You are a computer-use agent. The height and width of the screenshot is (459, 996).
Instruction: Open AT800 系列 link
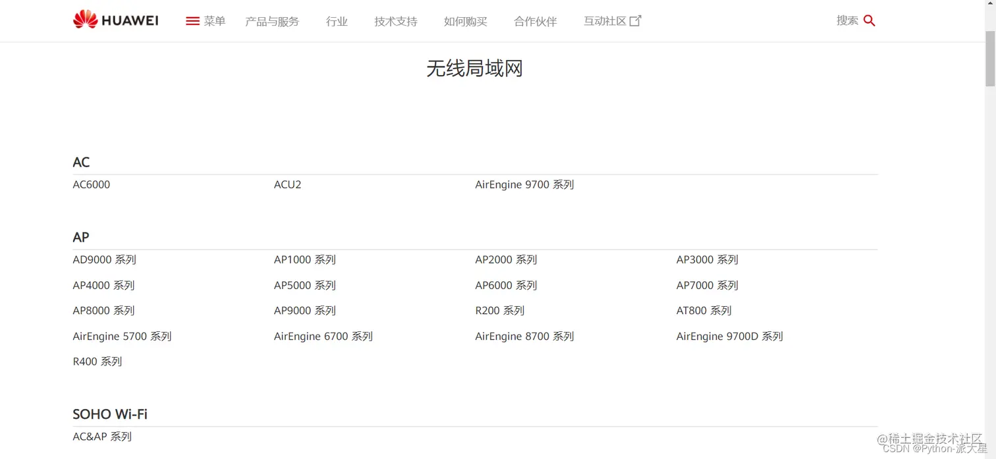(x=704, y=310)
